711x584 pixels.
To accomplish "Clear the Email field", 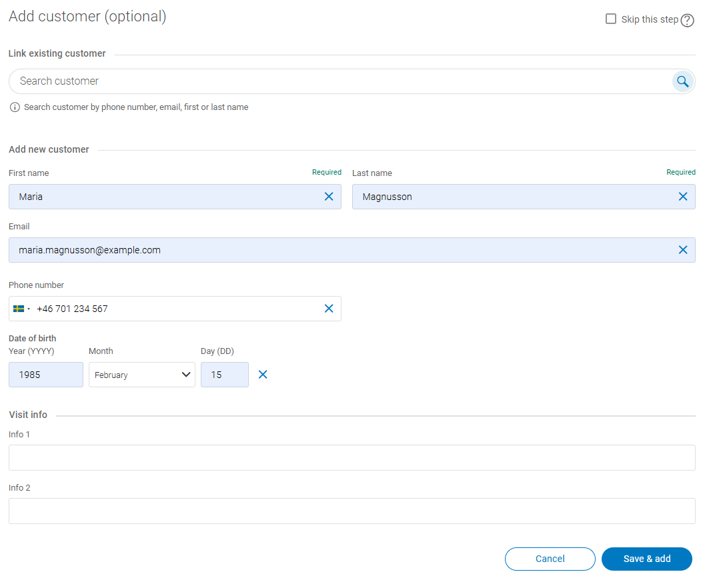I will (x=683, y=250).
